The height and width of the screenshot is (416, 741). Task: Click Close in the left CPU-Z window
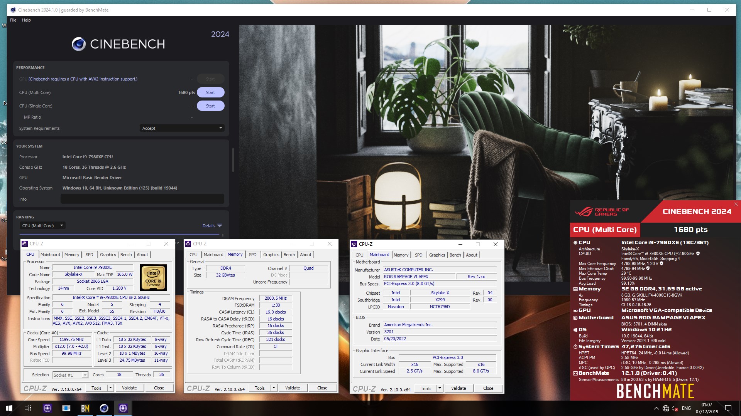click(159, 388)
